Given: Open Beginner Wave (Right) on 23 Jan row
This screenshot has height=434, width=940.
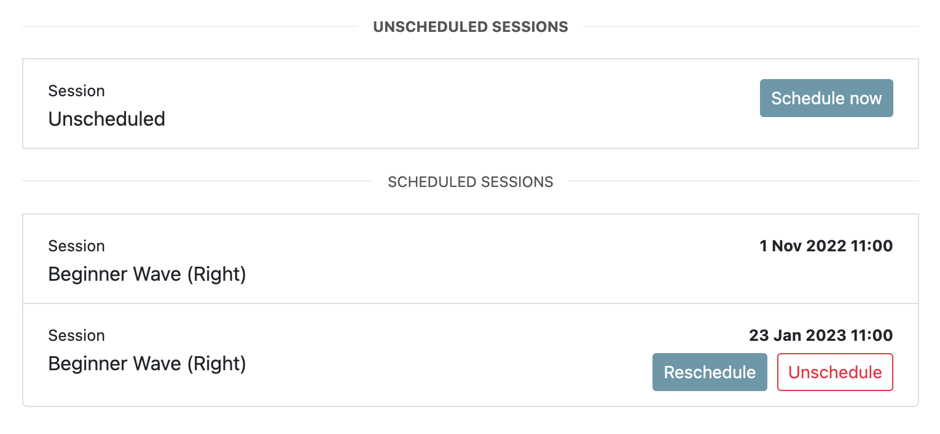Looking at the screenshot, I should 147,364.
